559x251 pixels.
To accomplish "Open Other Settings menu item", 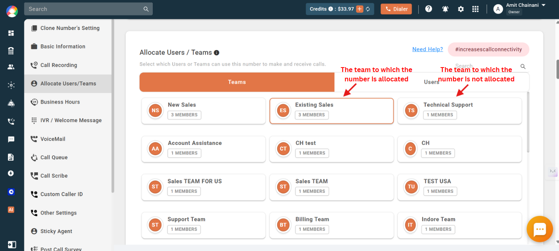I will (68, 213).
